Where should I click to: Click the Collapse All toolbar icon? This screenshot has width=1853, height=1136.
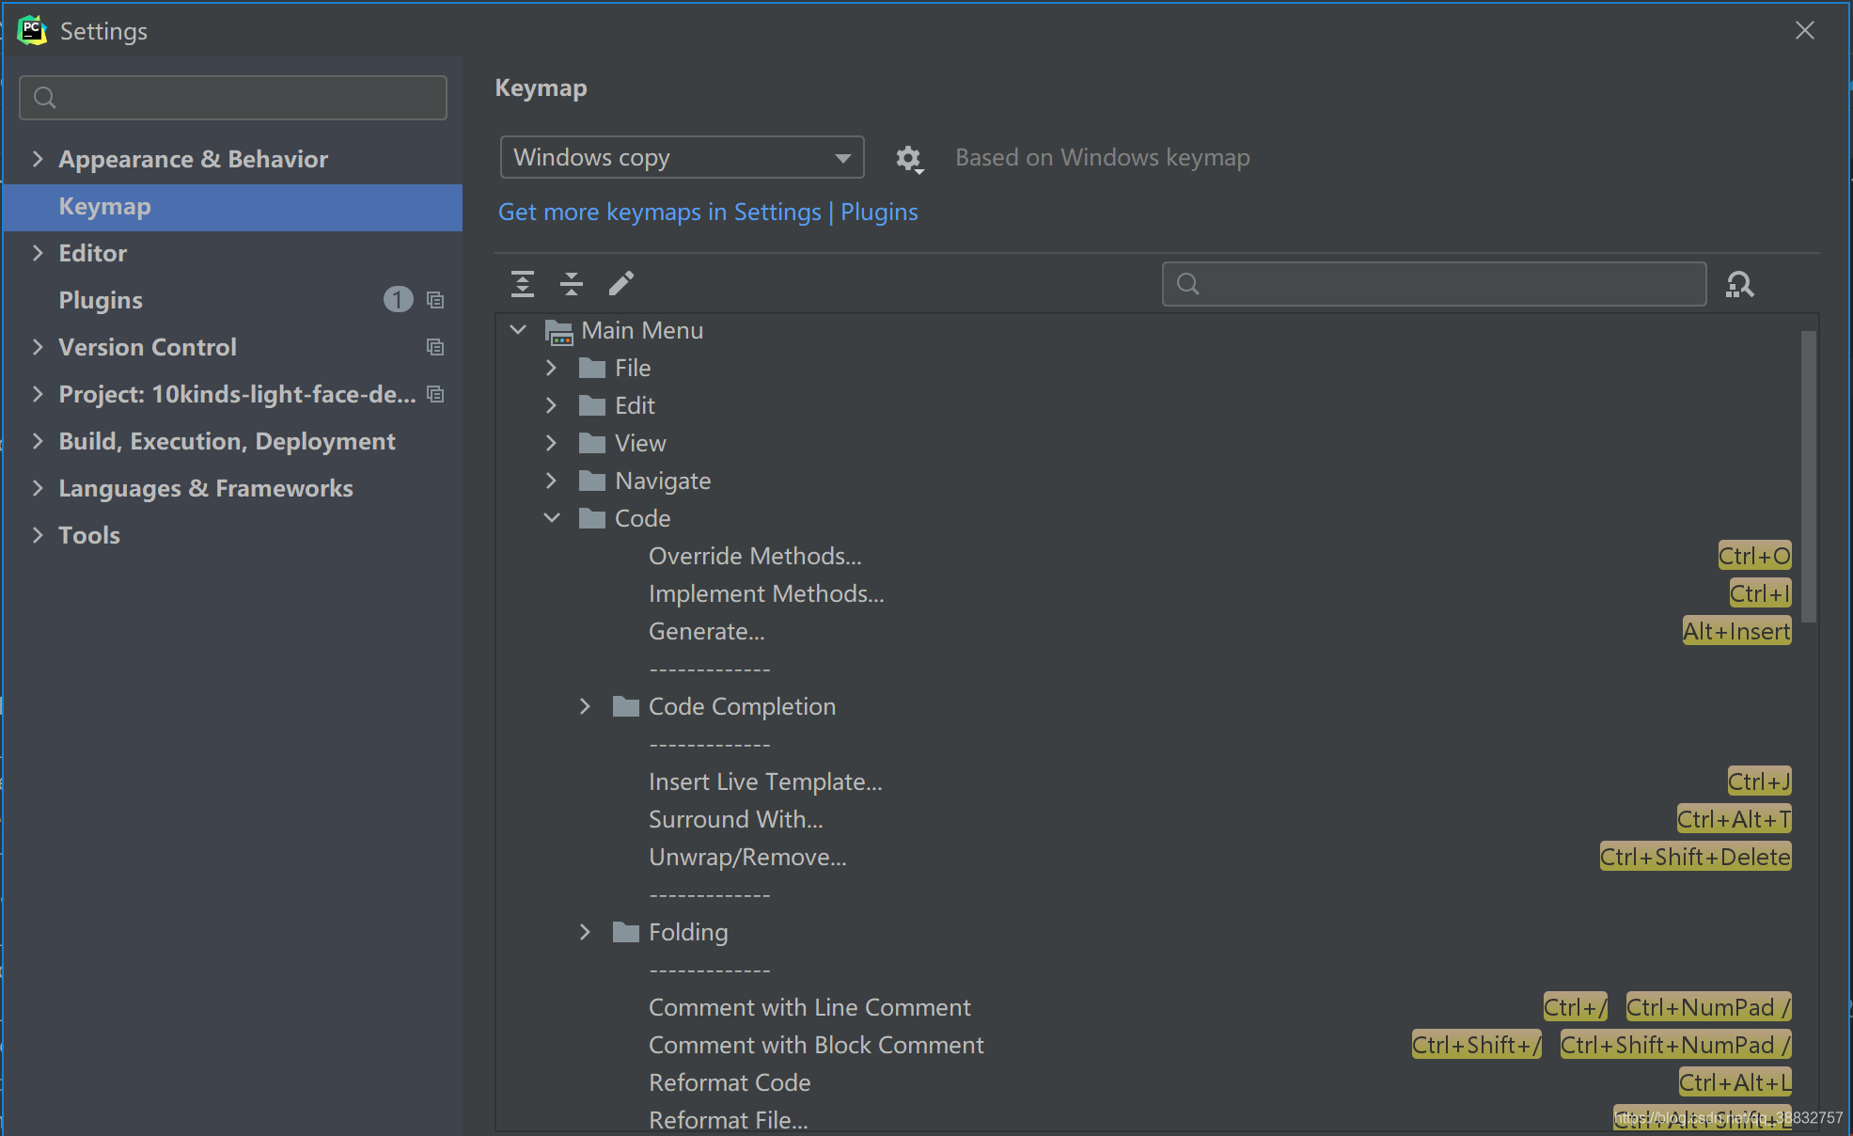(x=572, y=283)
